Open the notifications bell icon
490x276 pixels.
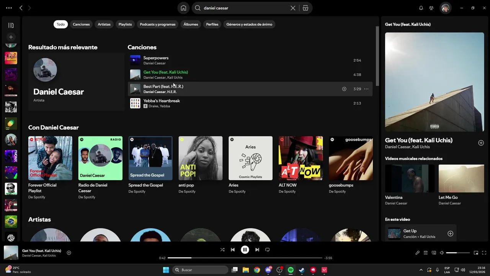coord(421,8)
